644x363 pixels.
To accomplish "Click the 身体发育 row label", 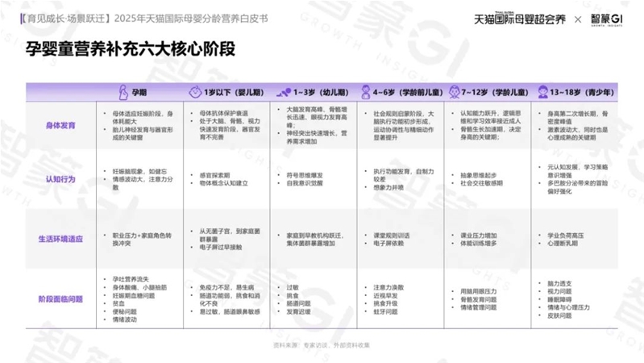I will (x=60, y=125).
